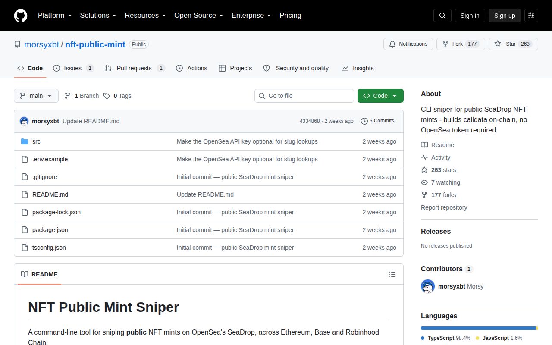Switch to the Code tab

click(x=30, y=68)
